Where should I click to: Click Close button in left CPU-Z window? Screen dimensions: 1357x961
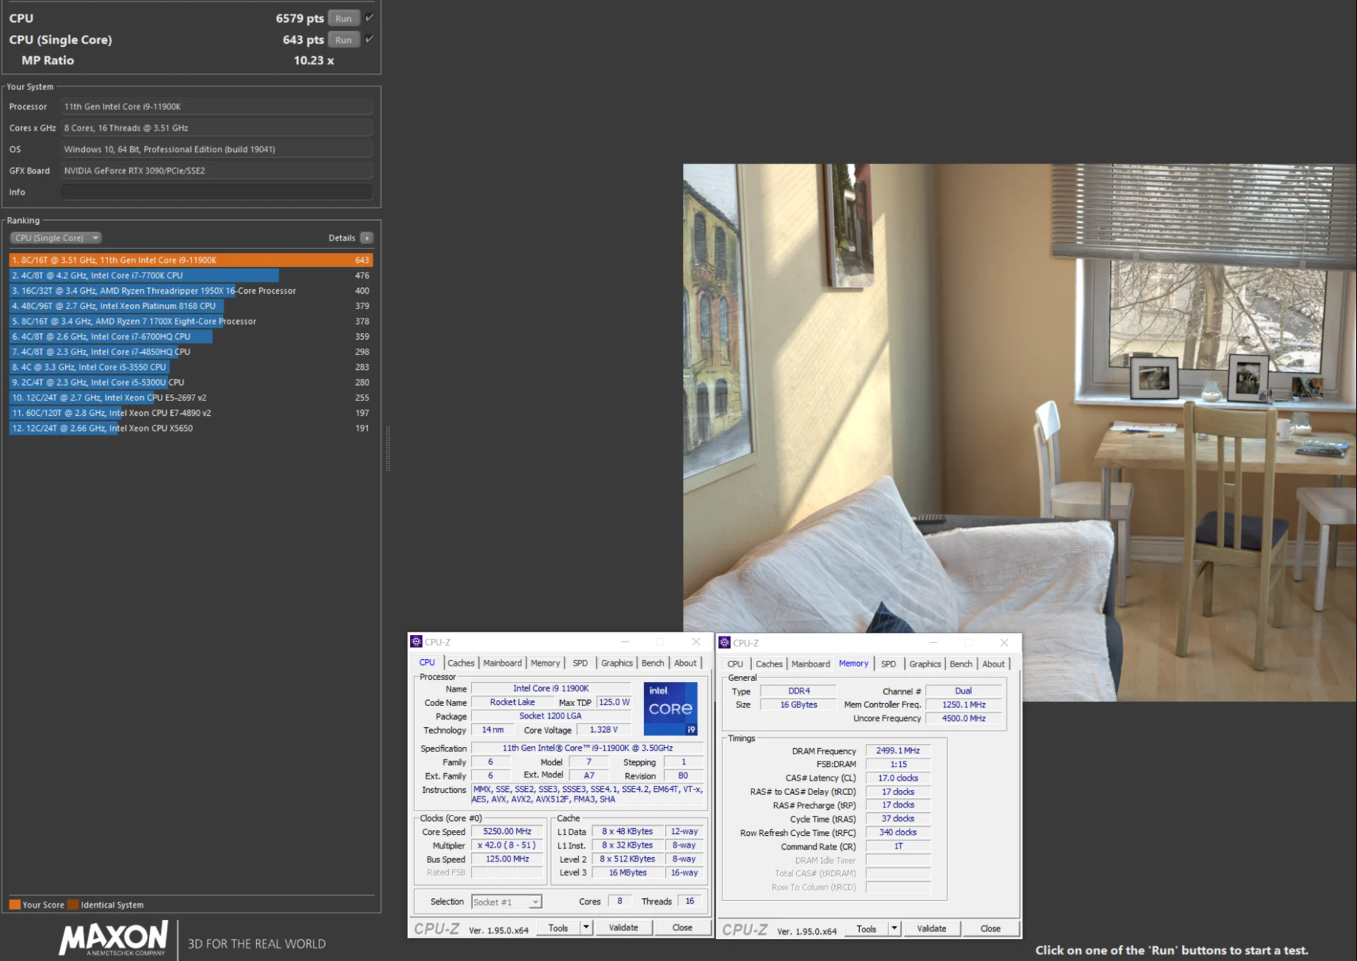tap(682, 928)
